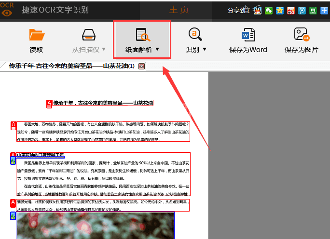Click the orange folder 读取 icon
Image resolution: width=330 pixels, height=239 pixels.
[x=37, y=35]
